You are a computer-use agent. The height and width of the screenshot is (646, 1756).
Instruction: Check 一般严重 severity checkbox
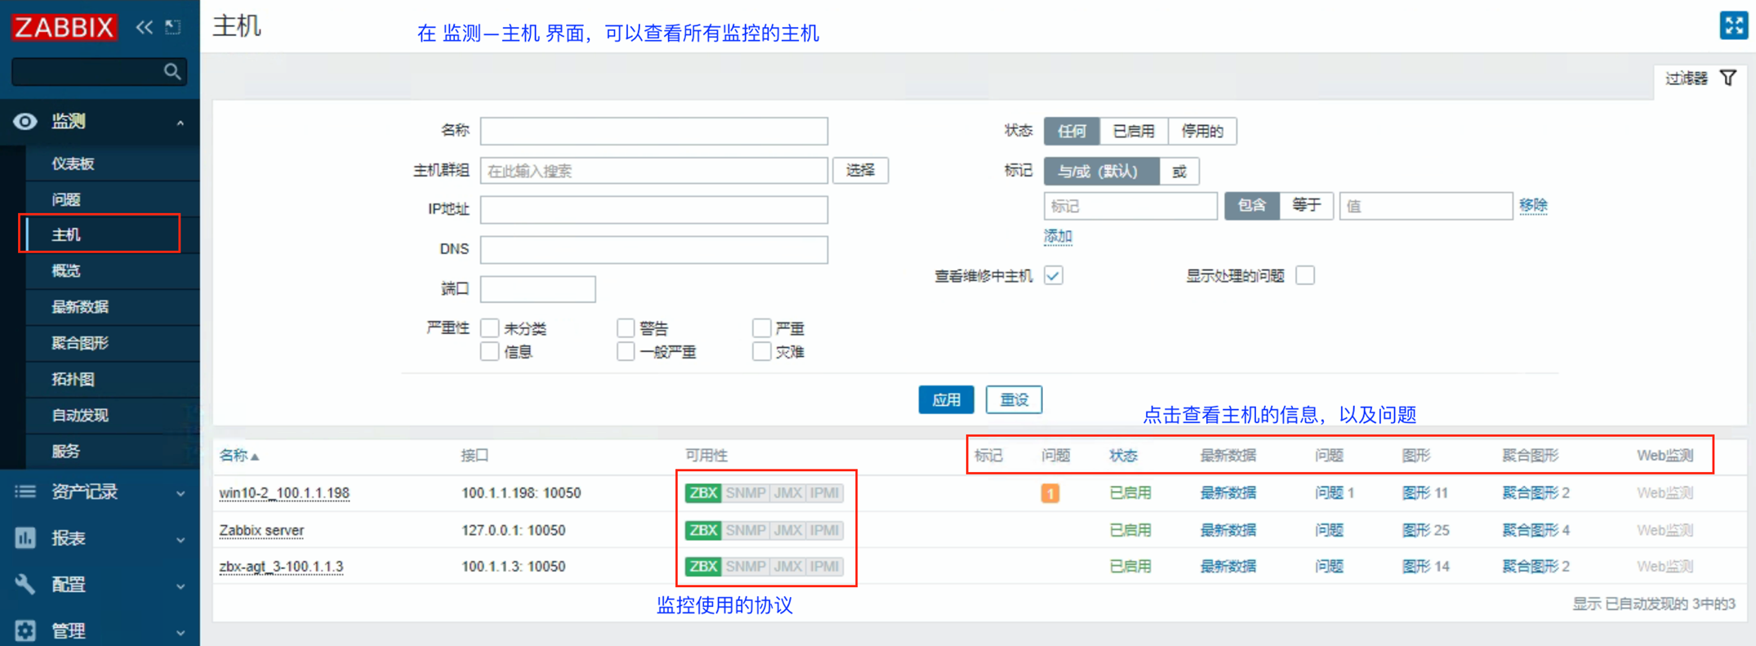click(x=626, y=352)
